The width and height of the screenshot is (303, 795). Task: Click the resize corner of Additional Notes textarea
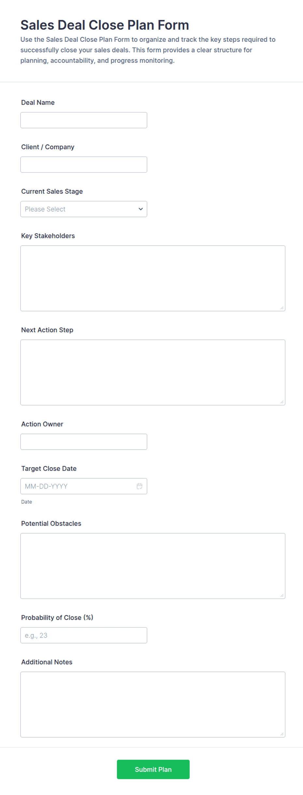(282, 734)
